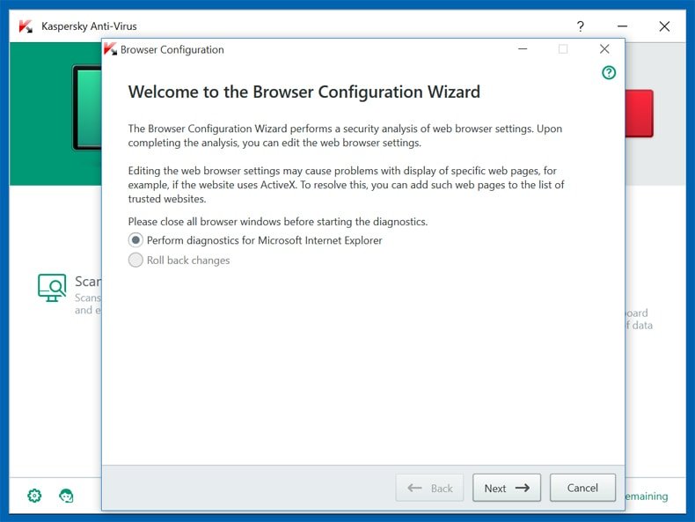Open the green help icon in Browser Configuration
Image resolution: width=695 pixels, height=522 pixels.
[x=609, y=72]
